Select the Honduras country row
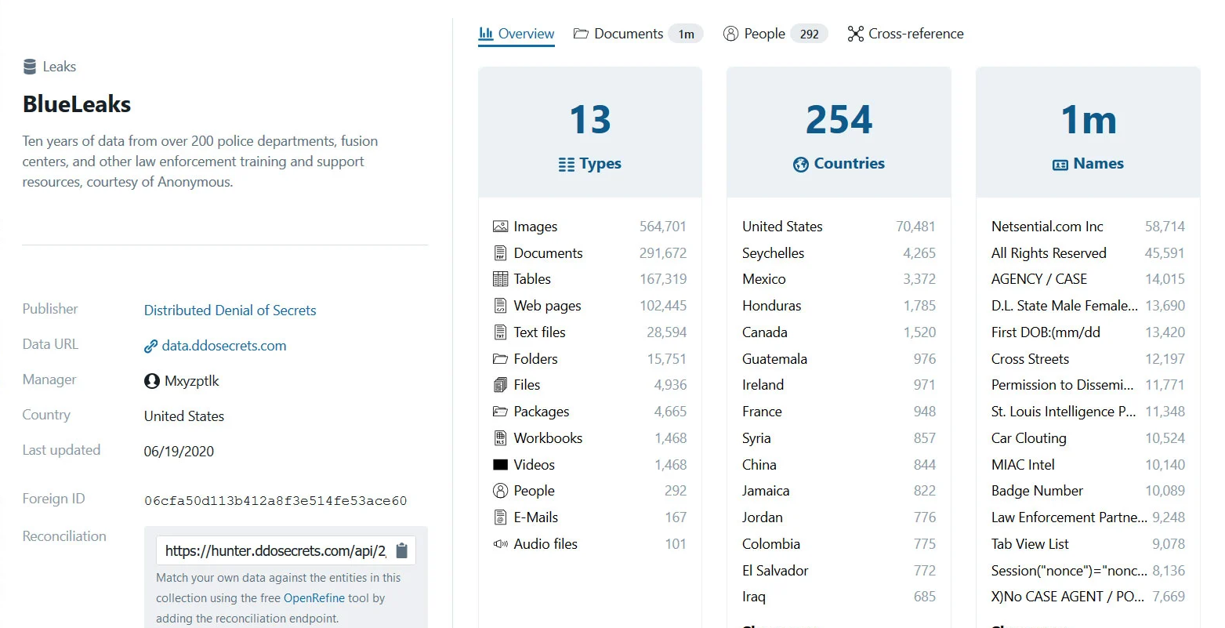The height and width of the screenshot is (628, 1225). pos(839,306)
